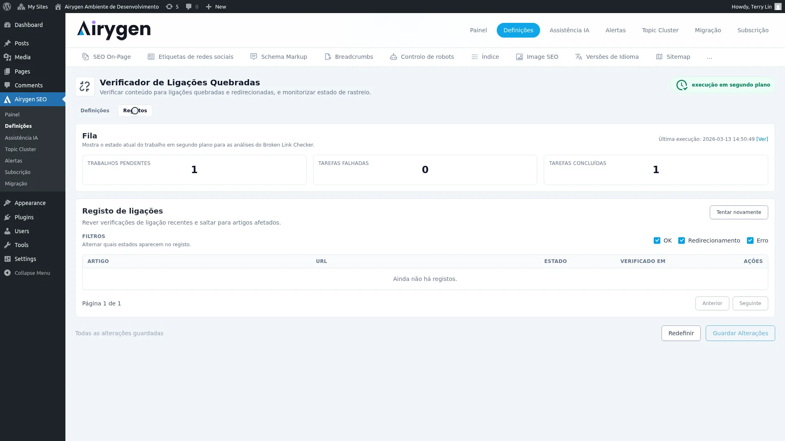
Task: Open the [Ver] last execution link
Action: [762, 139]
